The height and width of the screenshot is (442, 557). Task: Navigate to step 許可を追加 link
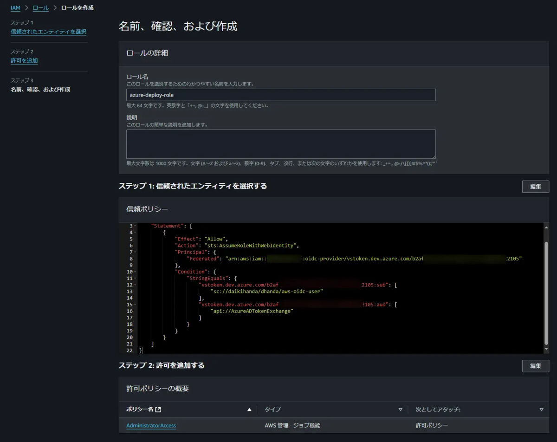(24, 60)
